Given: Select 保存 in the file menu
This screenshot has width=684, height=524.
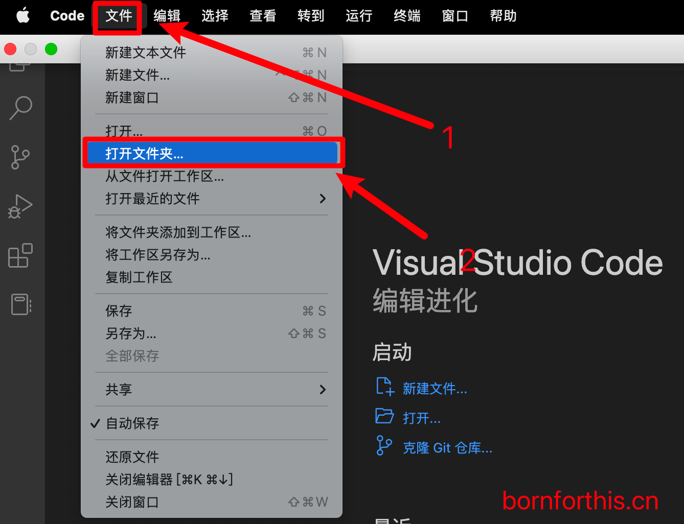Looking at the screenshot, I should click(212, 311).
